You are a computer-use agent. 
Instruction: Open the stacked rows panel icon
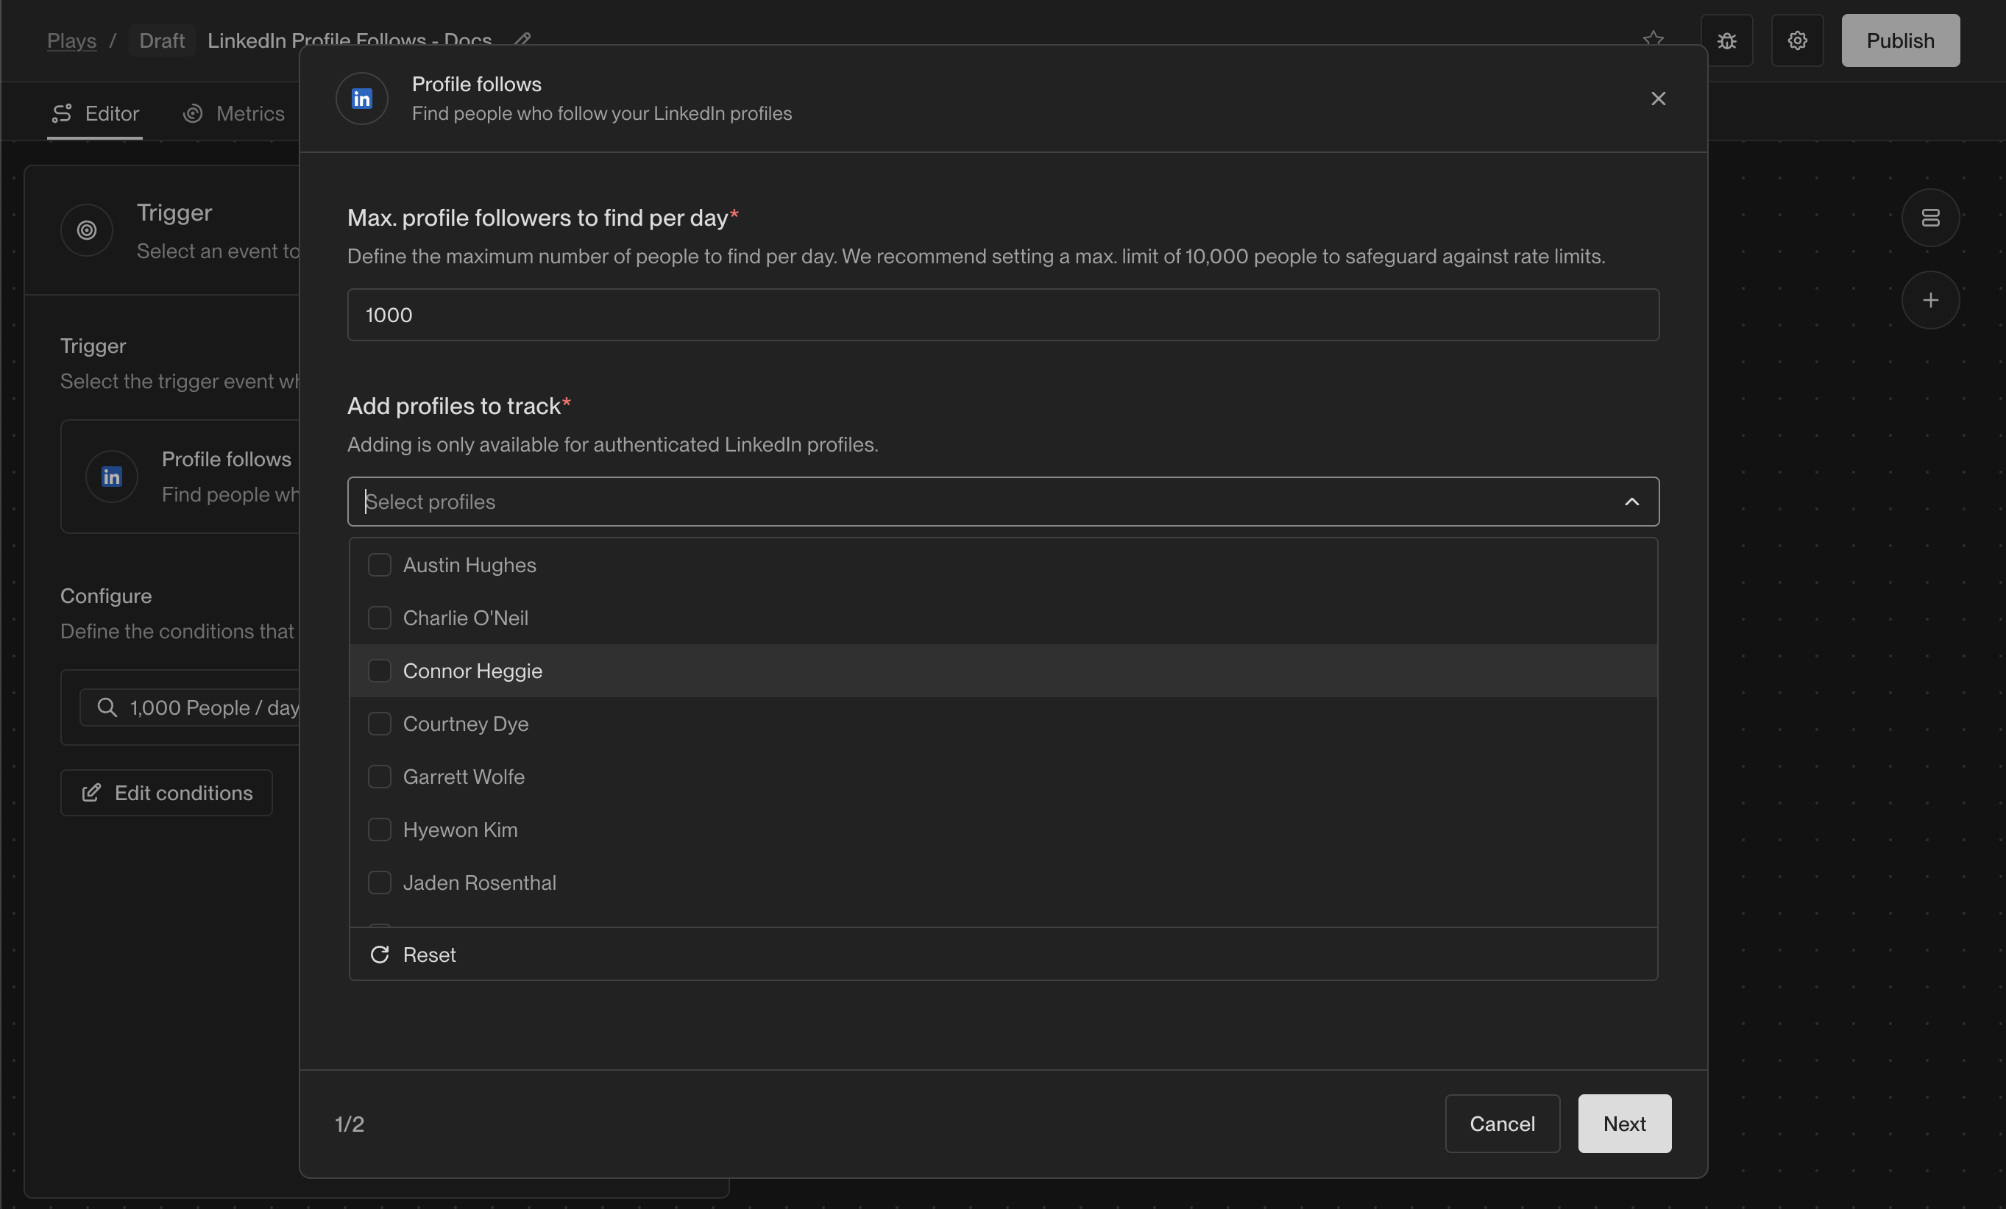coord(1929,218)
